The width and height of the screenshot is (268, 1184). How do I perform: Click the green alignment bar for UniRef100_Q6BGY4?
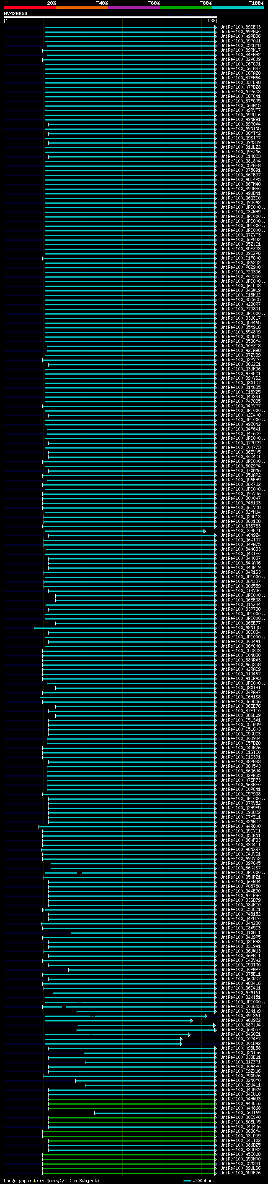130,1131
